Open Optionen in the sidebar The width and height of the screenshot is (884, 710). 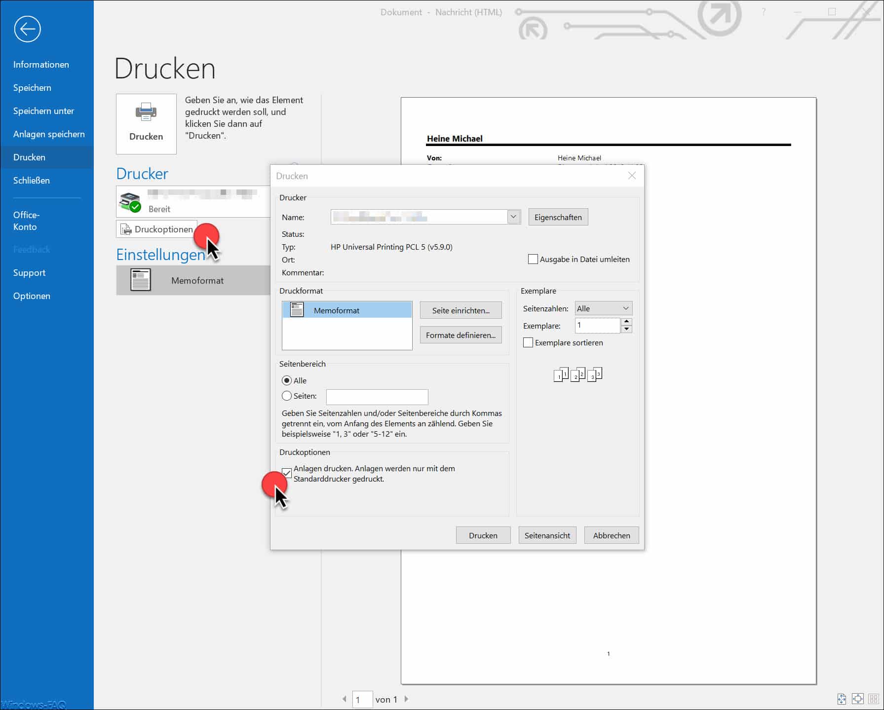(x=32, y=296)
